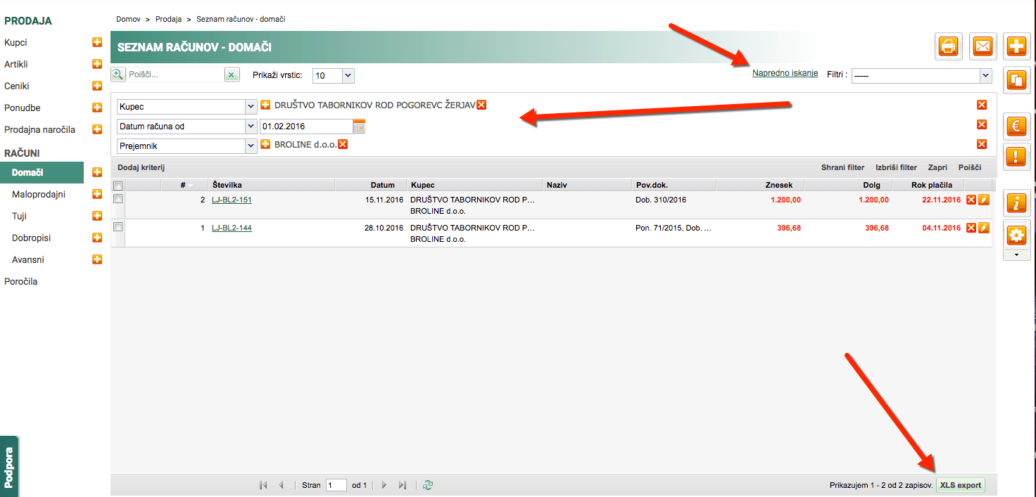Image resolution: width=1036 pixels, height=497 pixels.
Task: Click the print icon in the header
Action: 948,47
